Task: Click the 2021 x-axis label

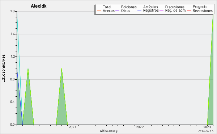Action: [x=73, y=127]
